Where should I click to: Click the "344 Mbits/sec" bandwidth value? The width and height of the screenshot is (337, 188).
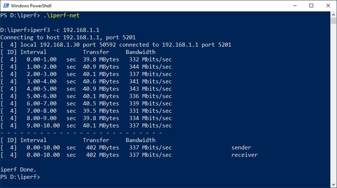[x=150, y=67]
